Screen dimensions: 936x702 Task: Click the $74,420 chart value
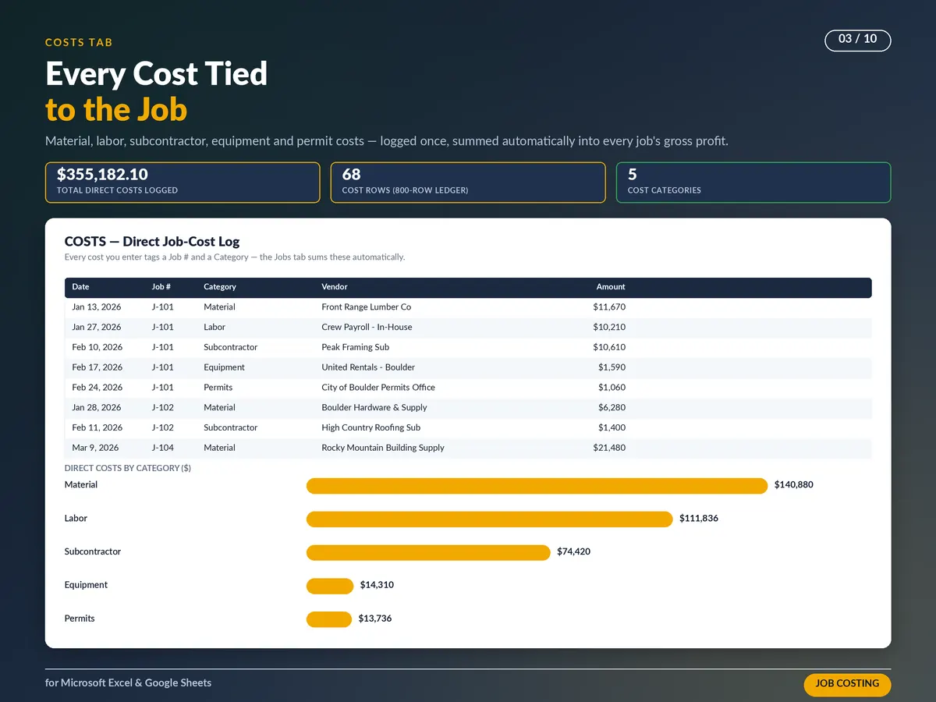point(574,552)
